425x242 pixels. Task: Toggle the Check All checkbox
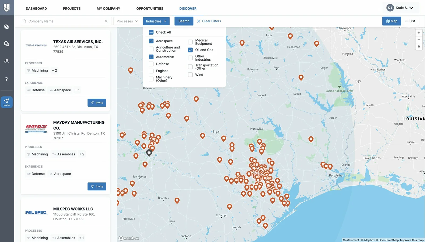coord(151,32)
